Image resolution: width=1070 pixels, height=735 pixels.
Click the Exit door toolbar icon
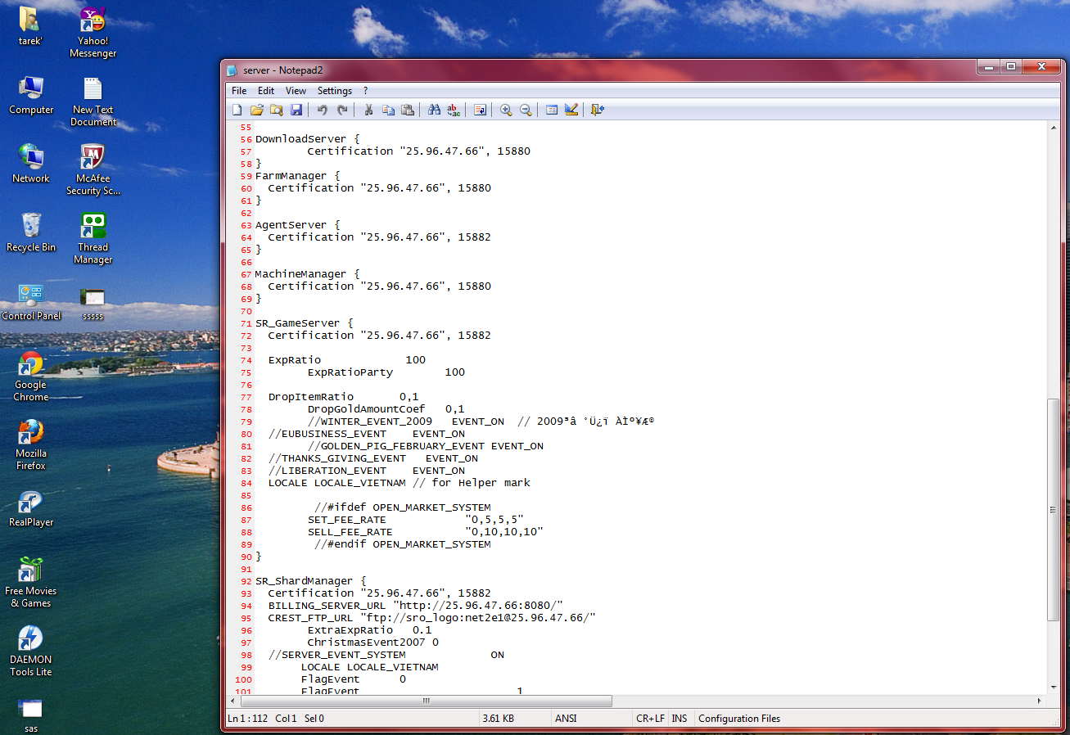pos(598,110)
